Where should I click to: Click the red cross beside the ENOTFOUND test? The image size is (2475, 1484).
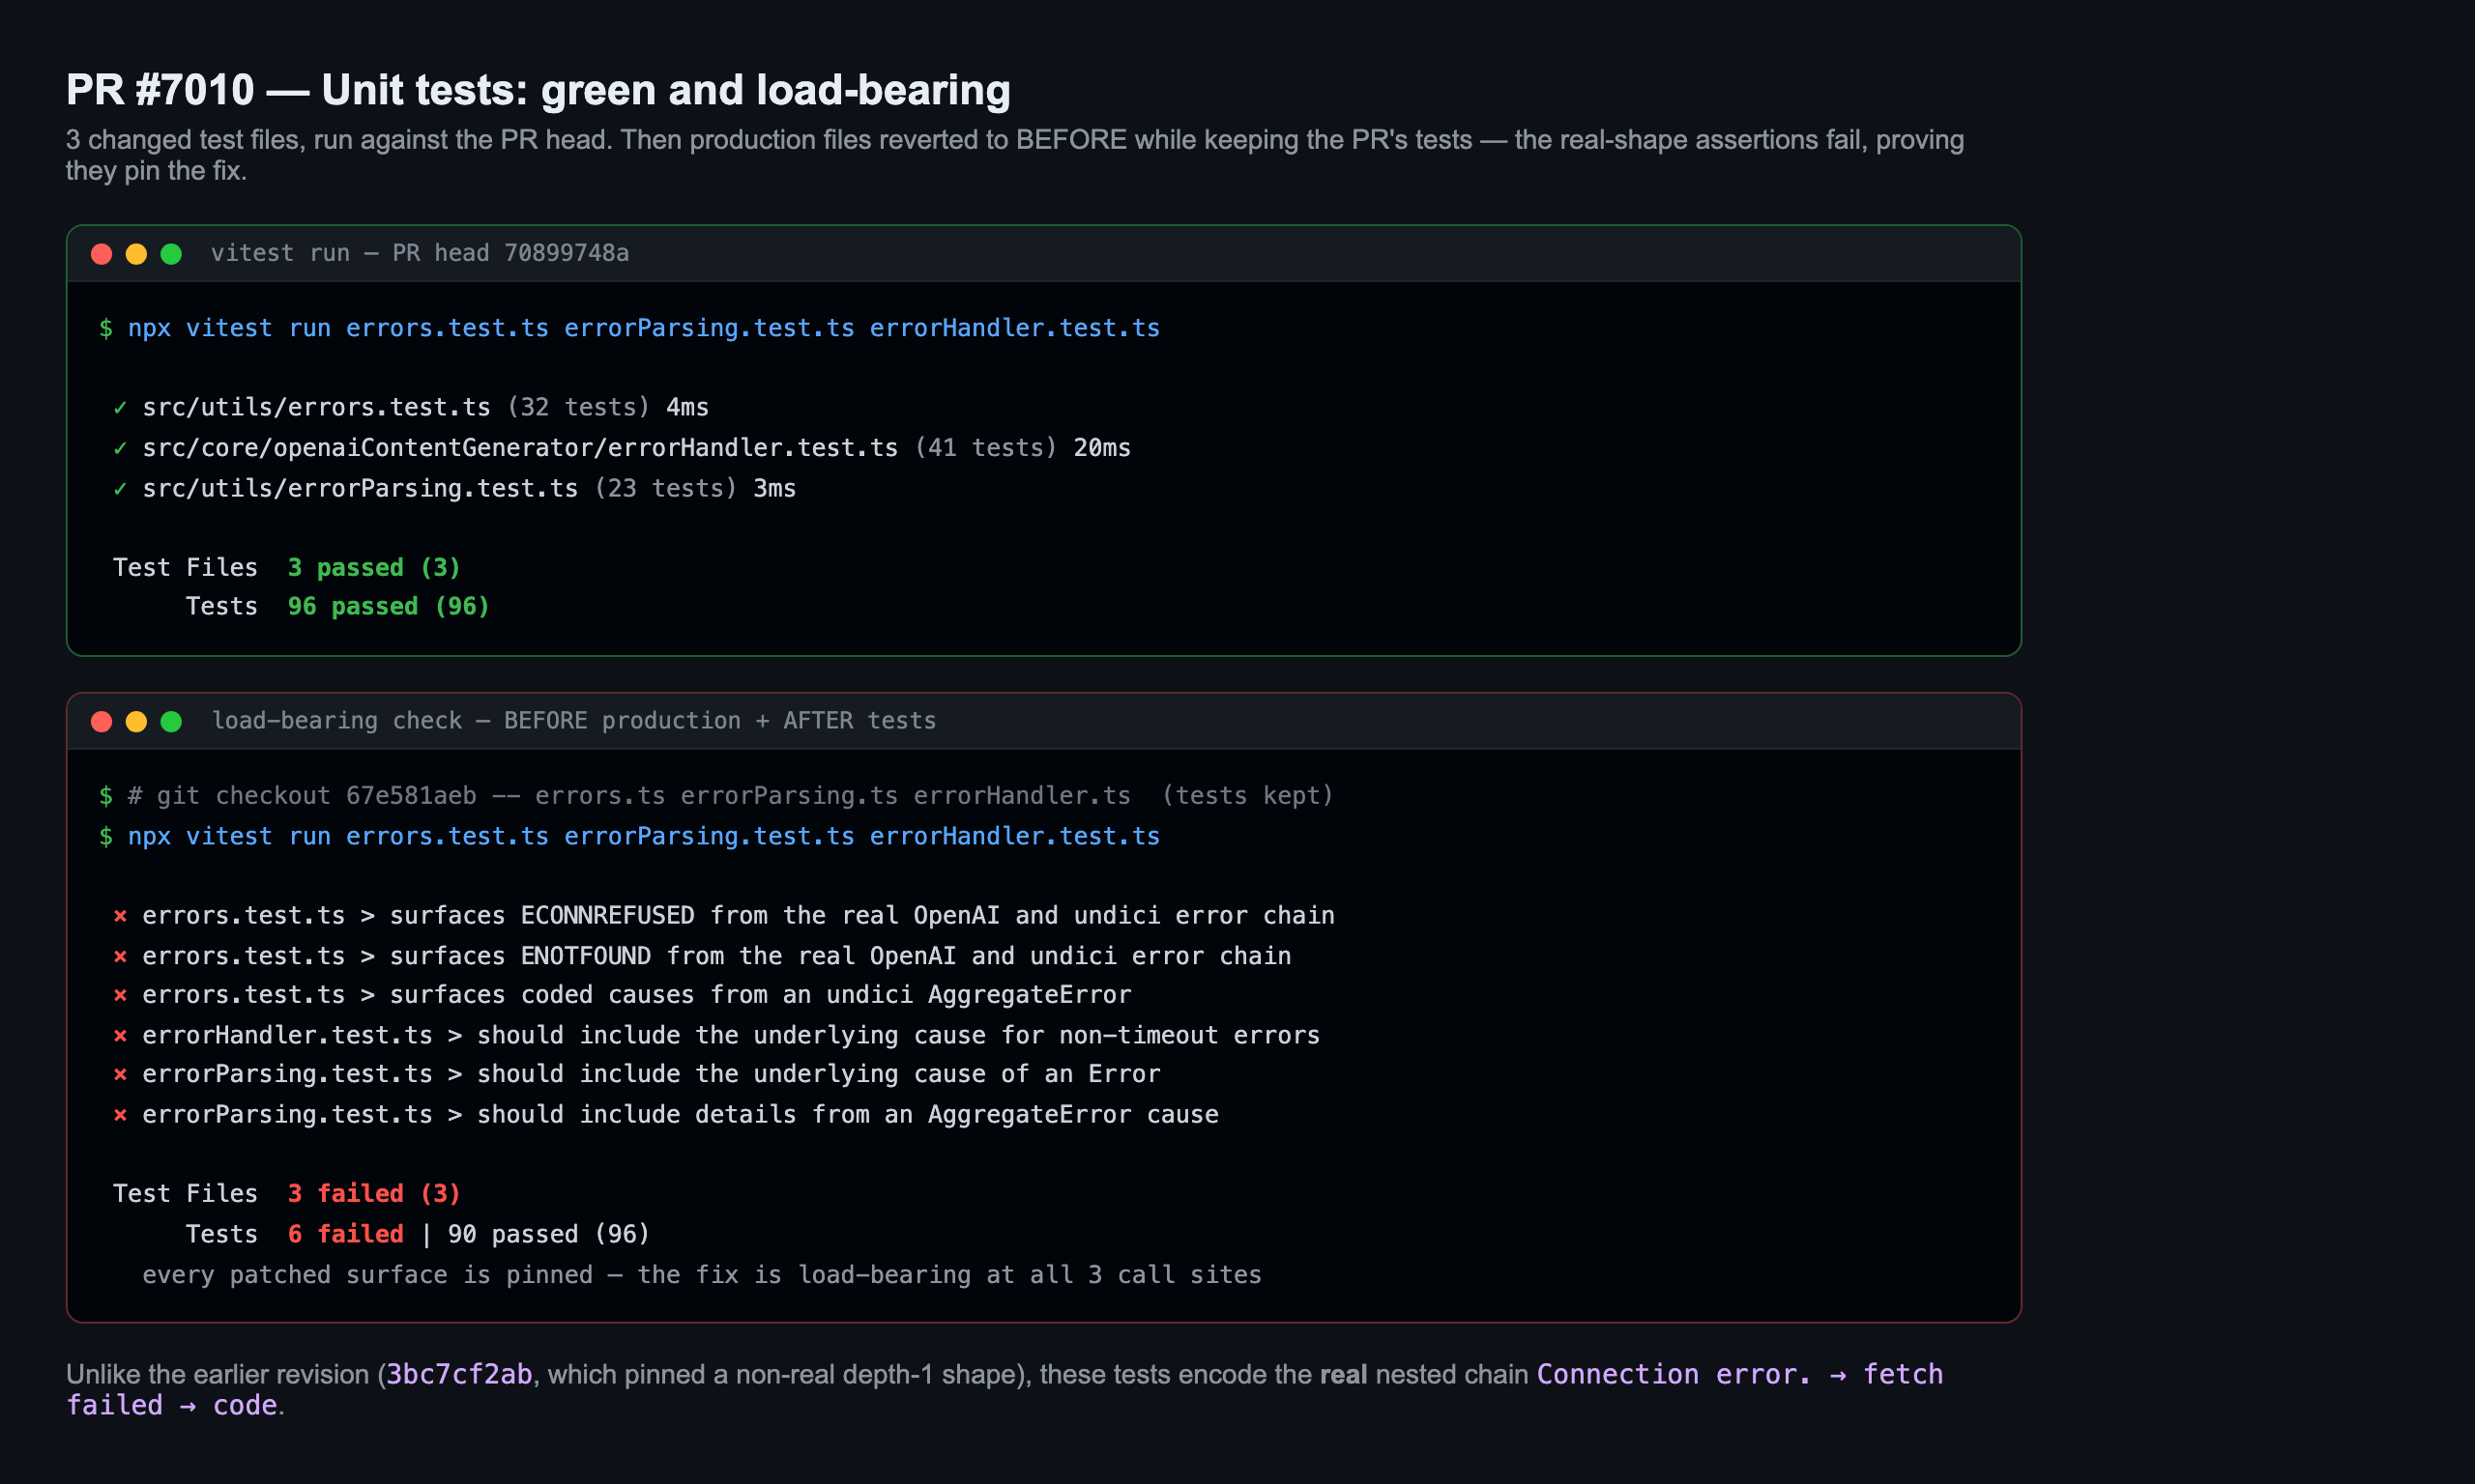[120, 956]
